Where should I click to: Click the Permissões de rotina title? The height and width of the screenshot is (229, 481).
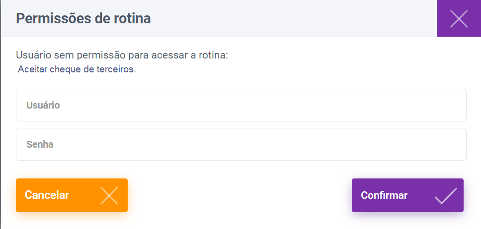83,19
